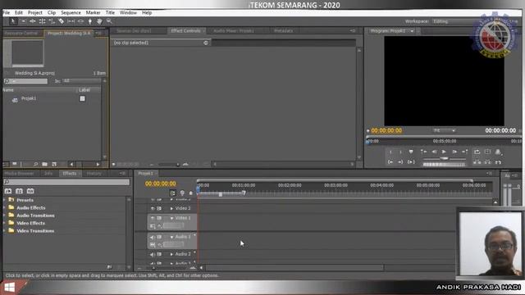Collapse the Video 1 track
The image size is (525, 295).
pos(171,218)
